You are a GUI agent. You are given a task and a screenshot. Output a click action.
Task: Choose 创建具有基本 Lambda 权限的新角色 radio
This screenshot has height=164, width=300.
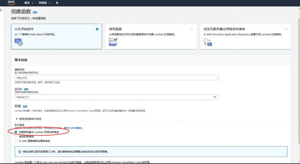point(16,132)
